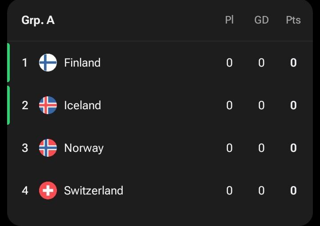
Task: Click Iceland's goal difference value
Action: pos(261,105)
